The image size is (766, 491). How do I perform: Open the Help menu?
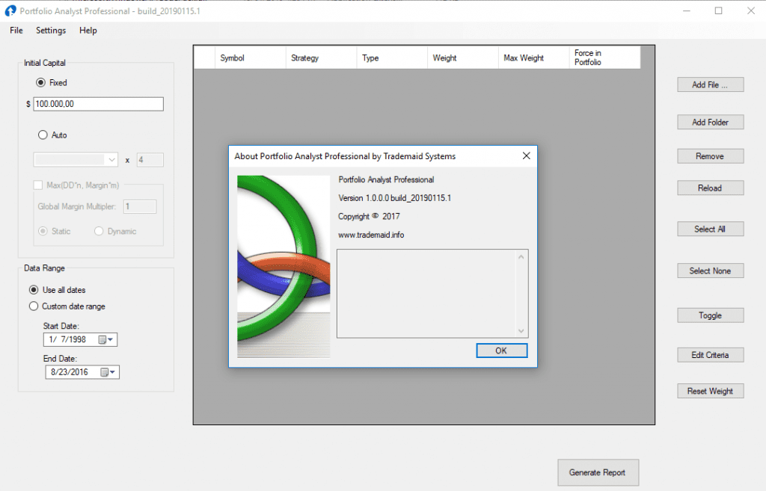click(88, 30)
